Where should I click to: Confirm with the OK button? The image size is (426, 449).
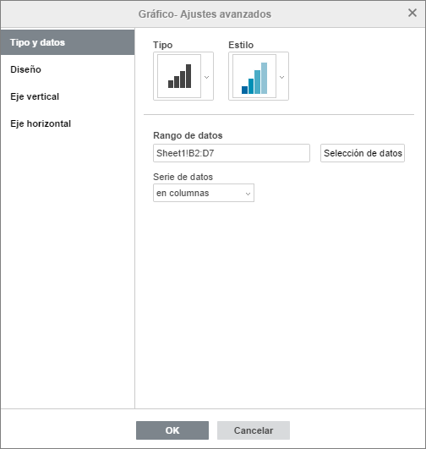tap(172, 430)
